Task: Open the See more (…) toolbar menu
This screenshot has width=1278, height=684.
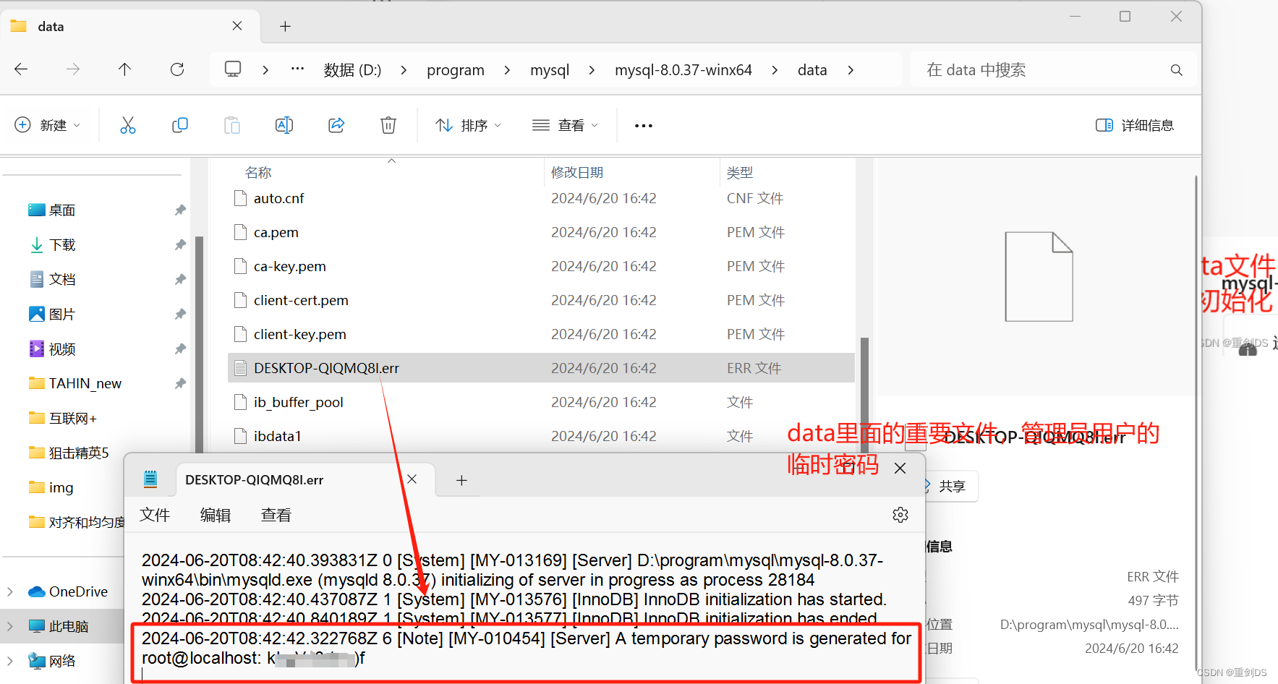Action: (644, 125)
